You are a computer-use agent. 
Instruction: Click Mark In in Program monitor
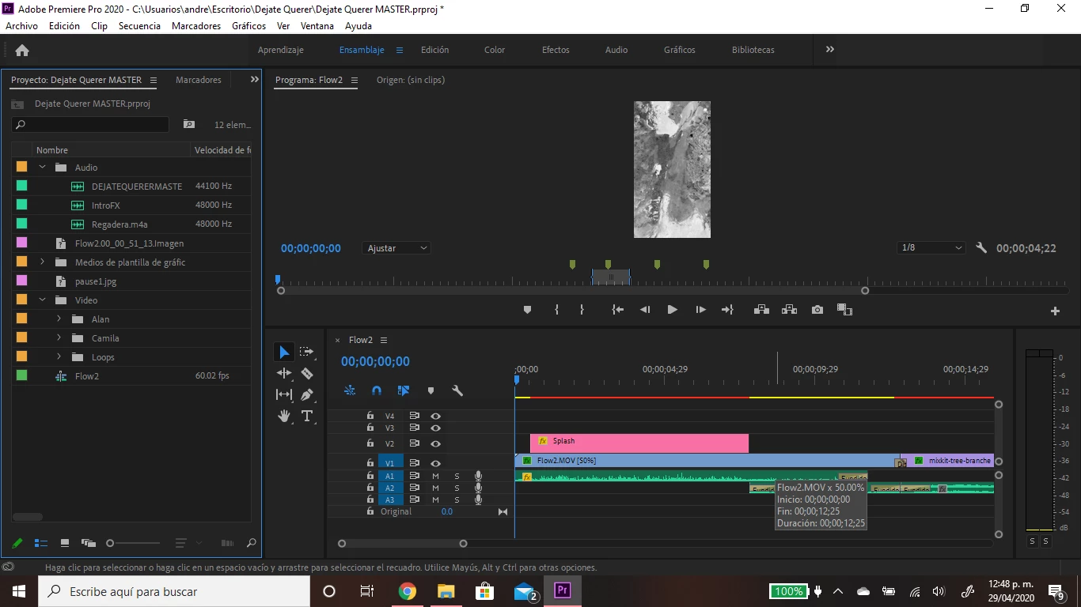(x=556, y=310)
